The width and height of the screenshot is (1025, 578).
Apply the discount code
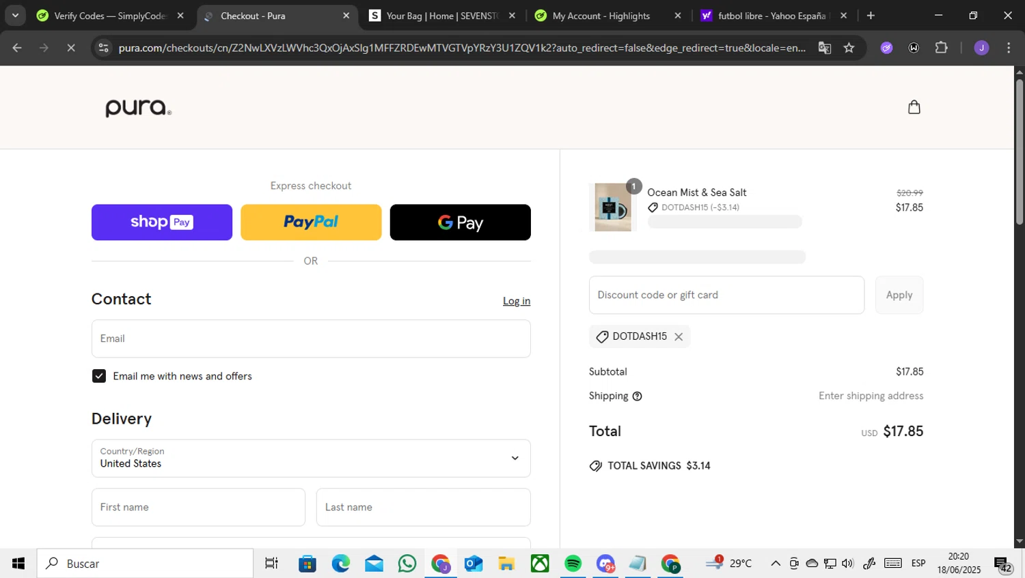point(899,295)
